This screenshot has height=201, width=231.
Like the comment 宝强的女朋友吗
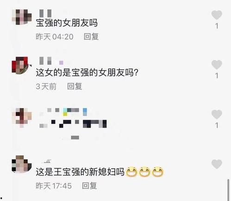pos(217,15)
